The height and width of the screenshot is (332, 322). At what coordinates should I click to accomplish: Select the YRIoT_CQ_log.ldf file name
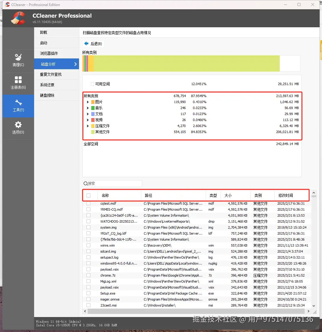(x=113, y=233)
